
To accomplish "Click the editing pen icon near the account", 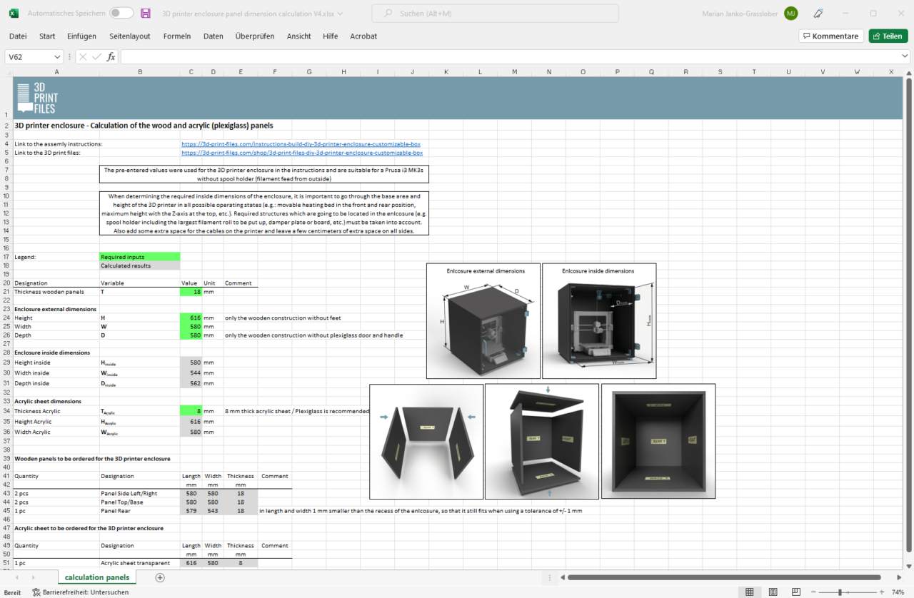I will [x=818, y=13].
